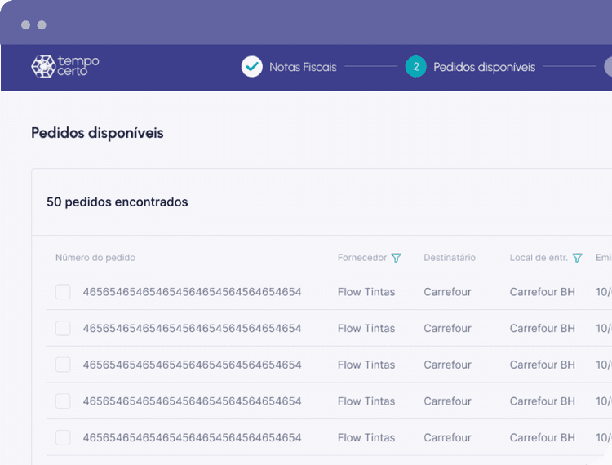Go to the Notas Fiscais step

point(303,67)
